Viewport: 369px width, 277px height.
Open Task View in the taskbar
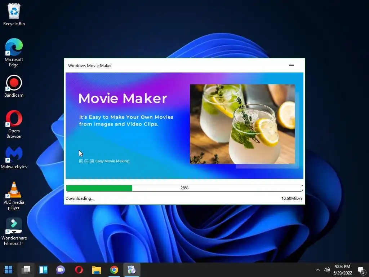tap(26, 270)
